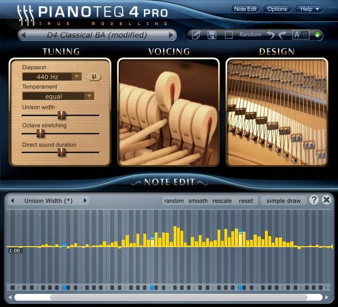Click the Pianoteq logo icon
Screen dimensions: 338x307
26,15
